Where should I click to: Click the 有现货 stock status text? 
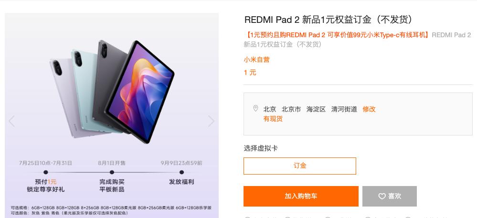tap(273, 119)
